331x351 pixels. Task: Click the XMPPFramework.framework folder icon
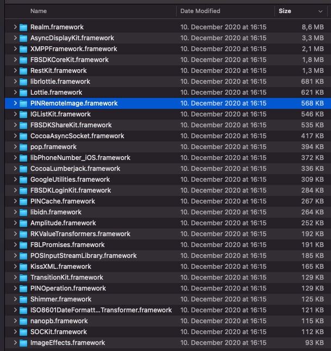point(23,49)
